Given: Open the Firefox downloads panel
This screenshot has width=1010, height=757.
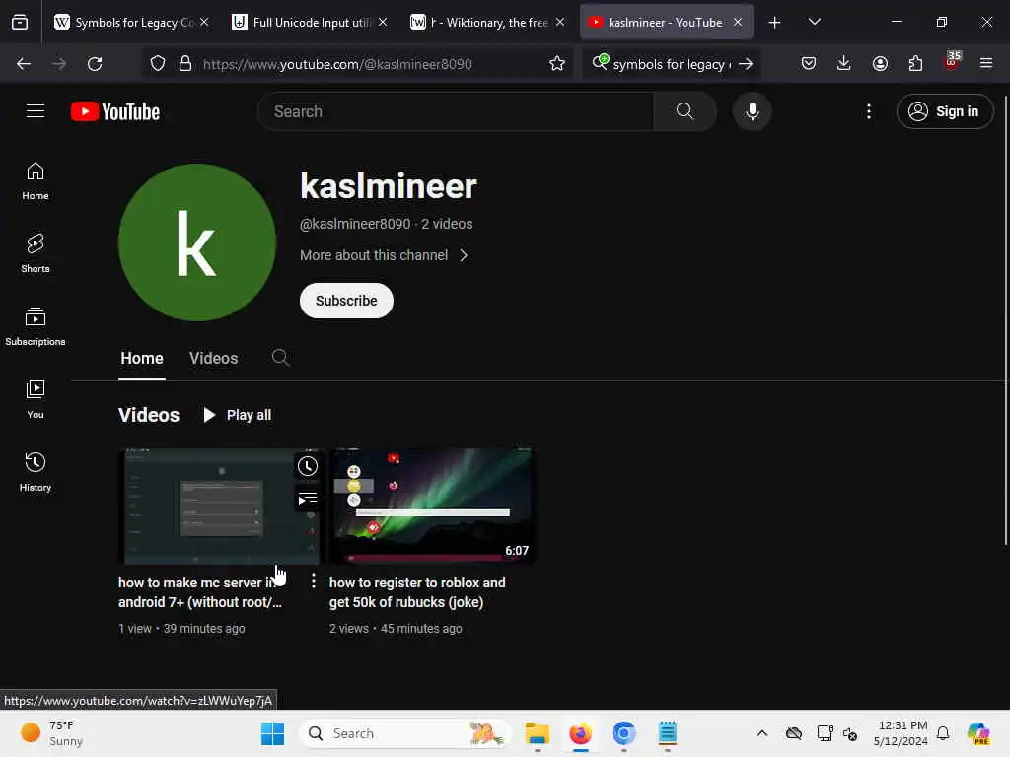Looking at the screenshot, I should pos(844,64).
